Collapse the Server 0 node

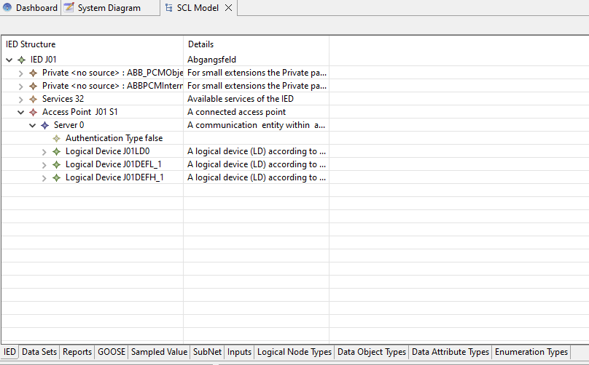33,125
